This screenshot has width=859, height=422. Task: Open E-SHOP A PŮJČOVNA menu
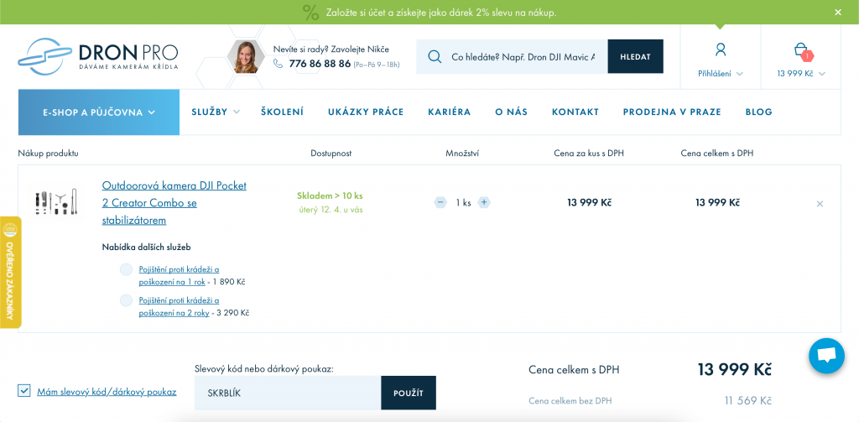pos(99,112)
